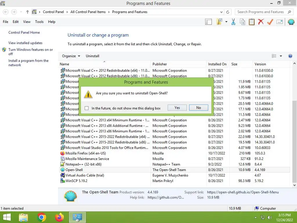This screenshot has height=223, width=297.
Task: Click View installed updates link
Action: click(26, 43)
